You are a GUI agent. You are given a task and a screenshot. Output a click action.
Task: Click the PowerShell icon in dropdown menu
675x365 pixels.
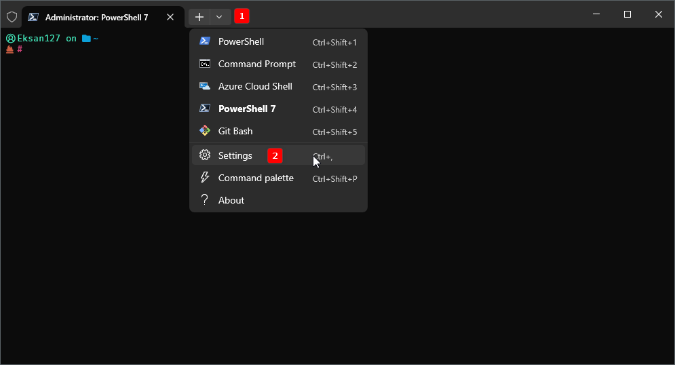click(204, 41)
